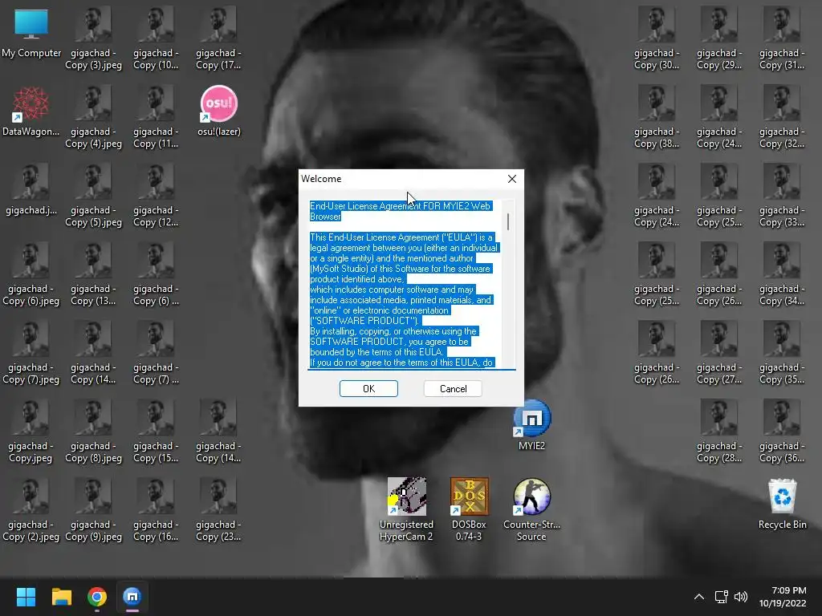822x616 pixels.
Task: Select the gigachad.j... original file
Action: (x=31, y=189)
